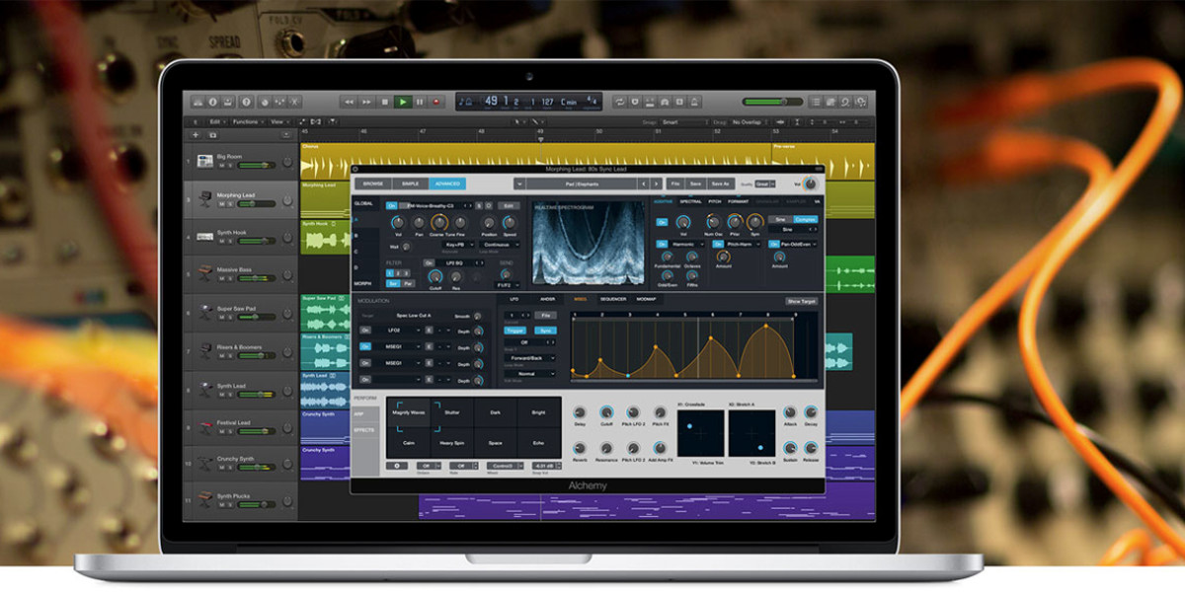This screenshot has width=1185, height=592.
Task: Click the Festival Lead track icon
Action: [x=205, y=427]
